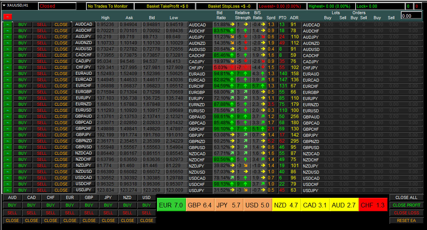427x230 pixels.
Task: Select the CHF currency basket tab
Action: click(51, 197)
